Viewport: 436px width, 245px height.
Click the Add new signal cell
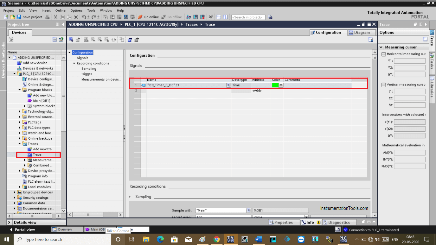click(x=257, y=91)
